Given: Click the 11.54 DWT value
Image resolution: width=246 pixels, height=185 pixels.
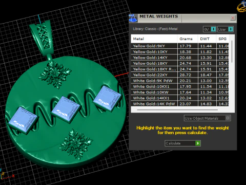Looking at the screenshot, I should [206, 87].
